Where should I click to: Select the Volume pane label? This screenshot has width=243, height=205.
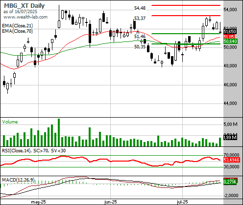[x=10, y=122]
